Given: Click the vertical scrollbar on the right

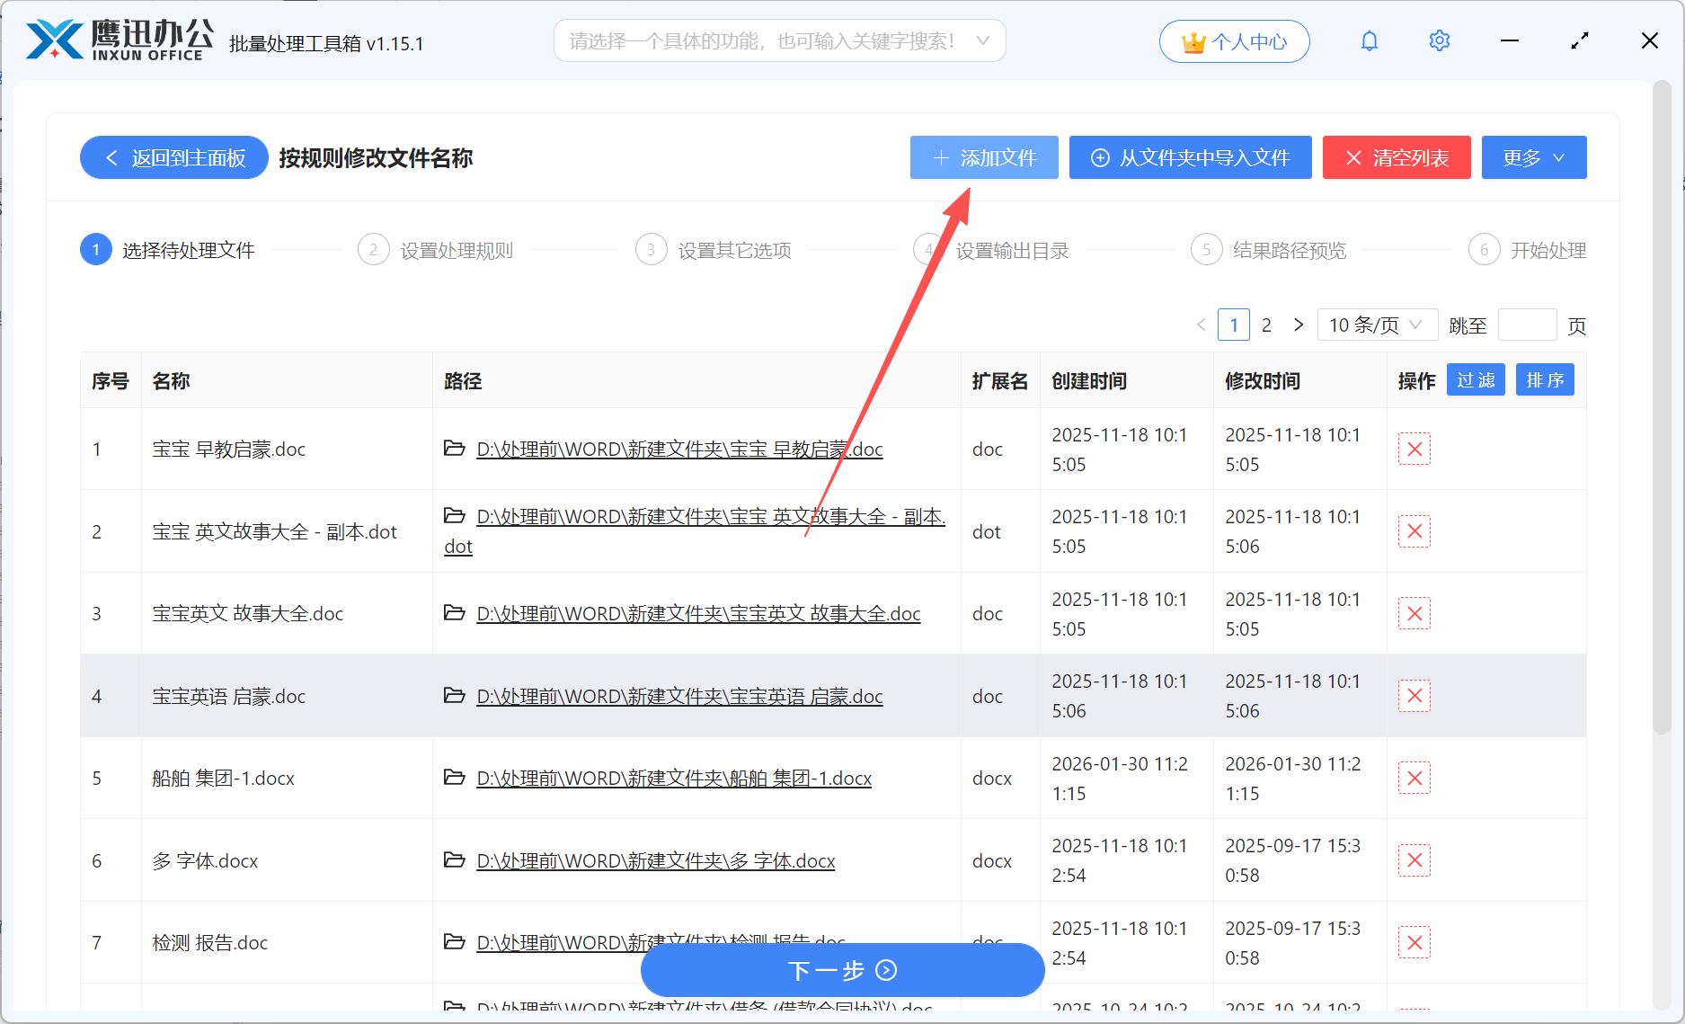Looking at the screenshot, I should 1662,405.
